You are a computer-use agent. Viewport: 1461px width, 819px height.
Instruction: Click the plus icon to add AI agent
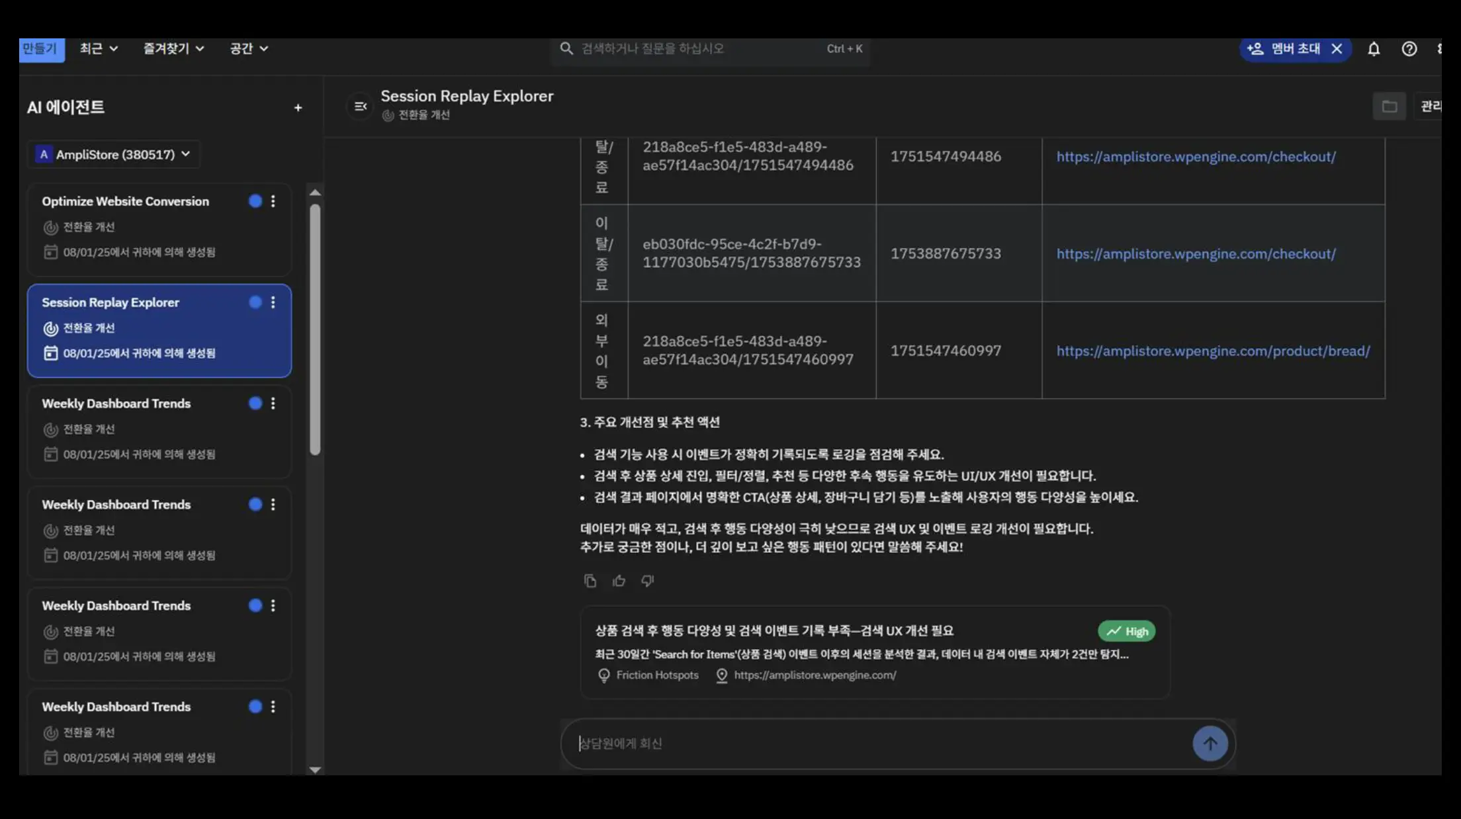298,108
